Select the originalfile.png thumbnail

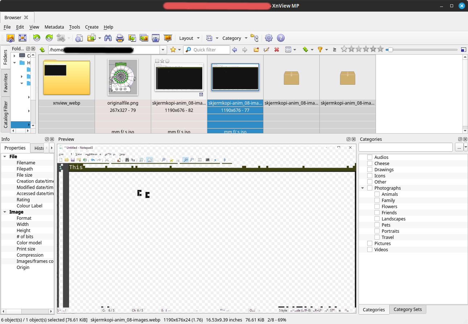pos(123,77)
